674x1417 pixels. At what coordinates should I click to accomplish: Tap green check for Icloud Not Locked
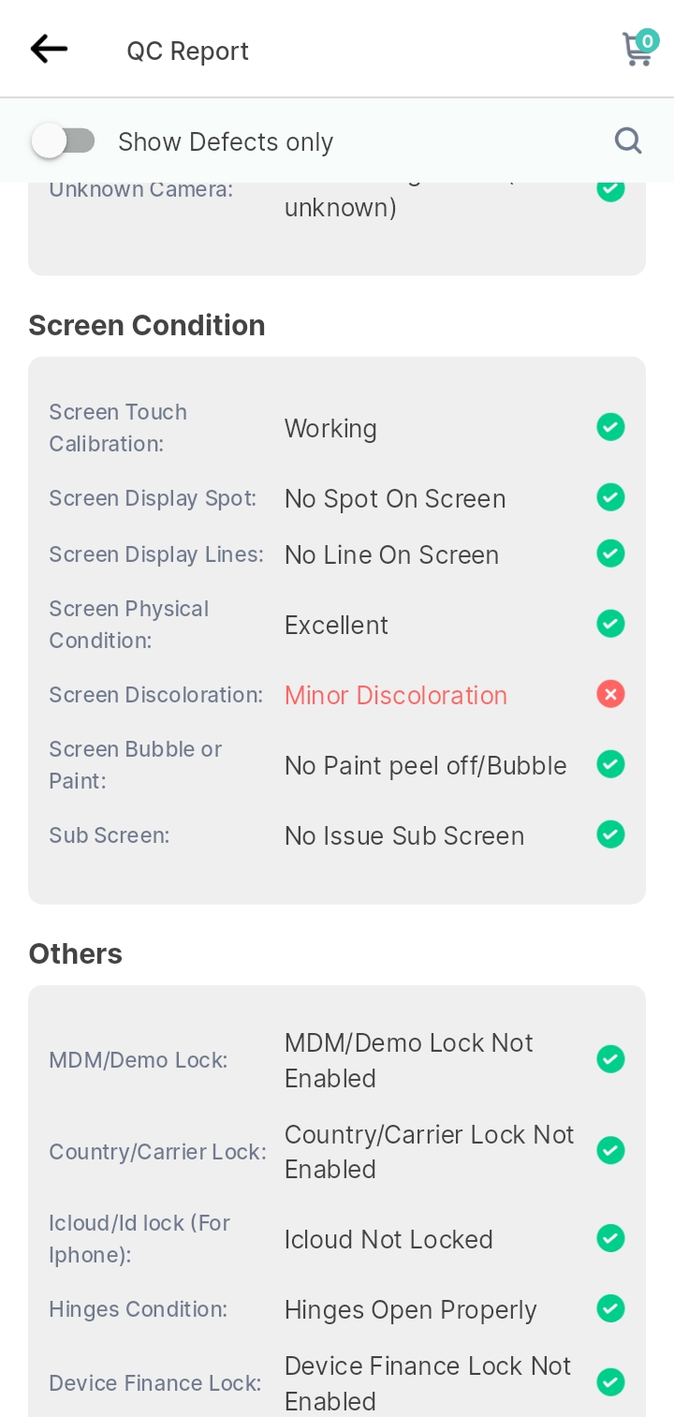click(610, 1238)
